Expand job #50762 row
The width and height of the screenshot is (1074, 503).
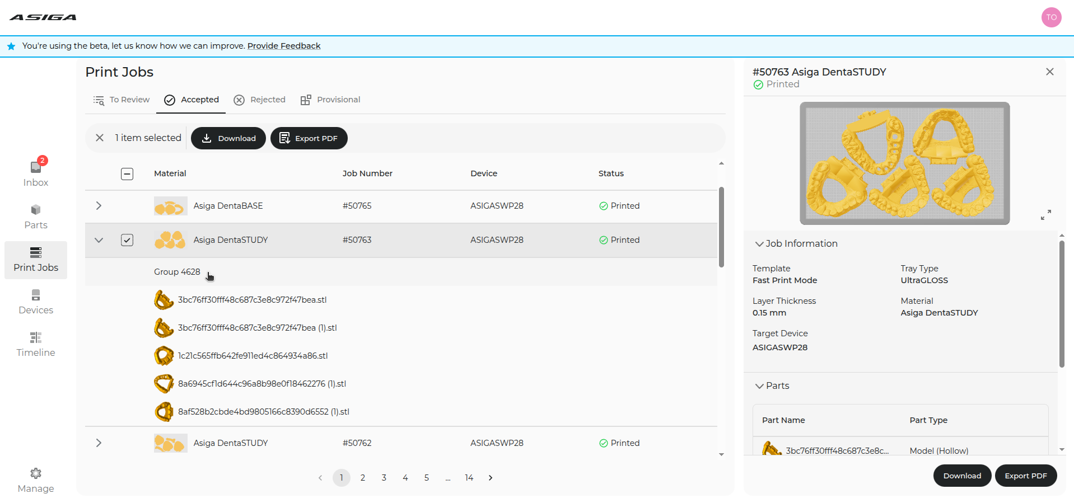click(x=99, y=443)
